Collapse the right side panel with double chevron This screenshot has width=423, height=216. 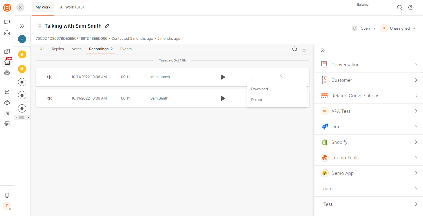[323, 50]
